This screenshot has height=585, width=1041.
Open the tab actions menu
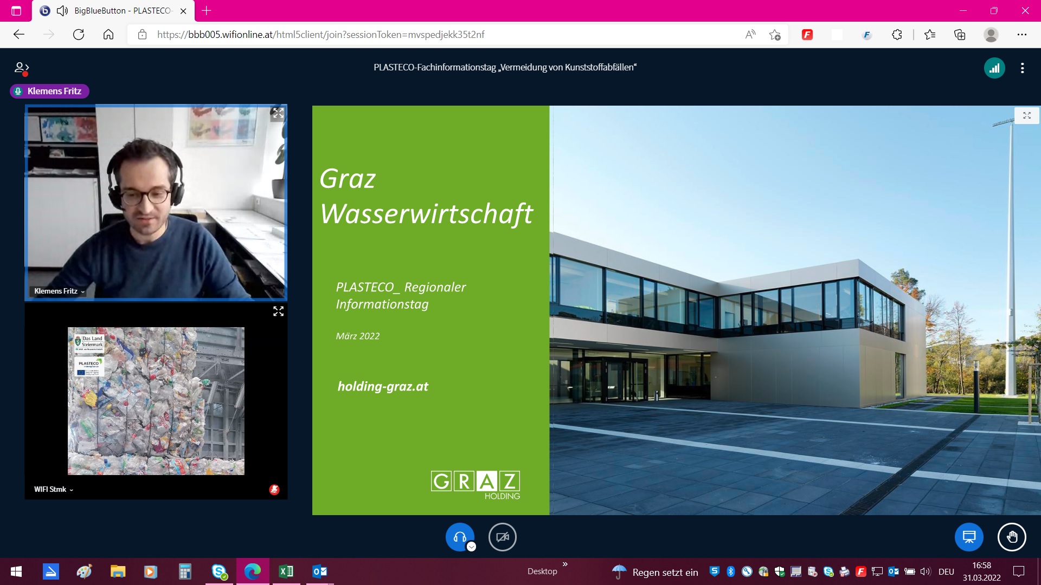point(16,11)
